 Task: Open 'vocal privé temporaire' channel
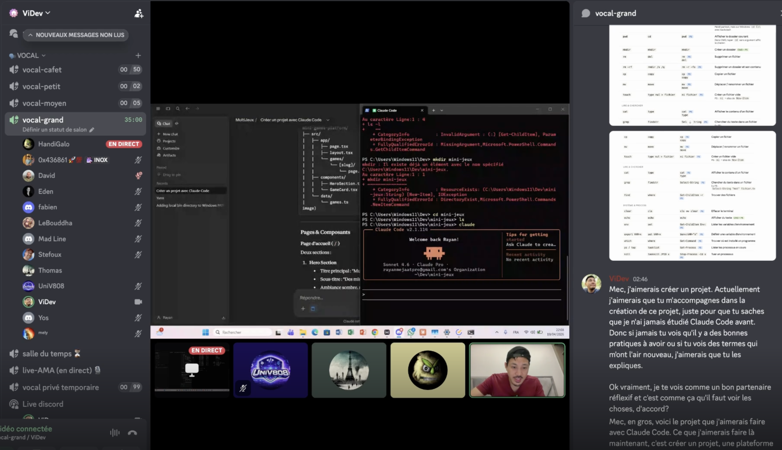75,387
